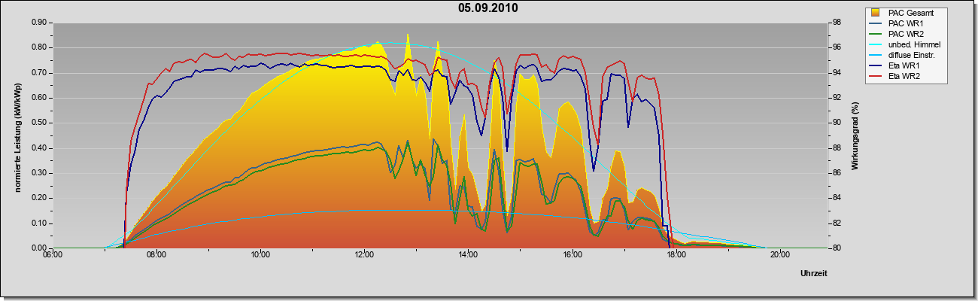978x301 pixels.
Task: Click the 0.90 left axis value
Action: pyautogui.click(x=40, y=23)
